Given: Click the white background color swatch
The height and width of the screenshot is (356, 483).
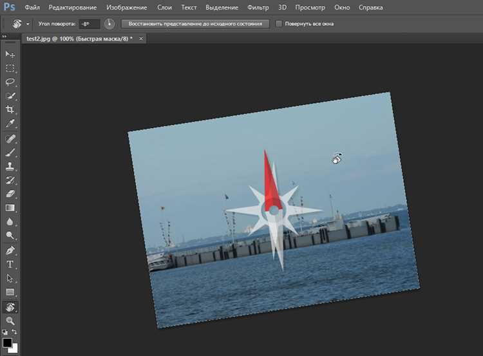Looking at the screenshot, I should coord(14,349).
